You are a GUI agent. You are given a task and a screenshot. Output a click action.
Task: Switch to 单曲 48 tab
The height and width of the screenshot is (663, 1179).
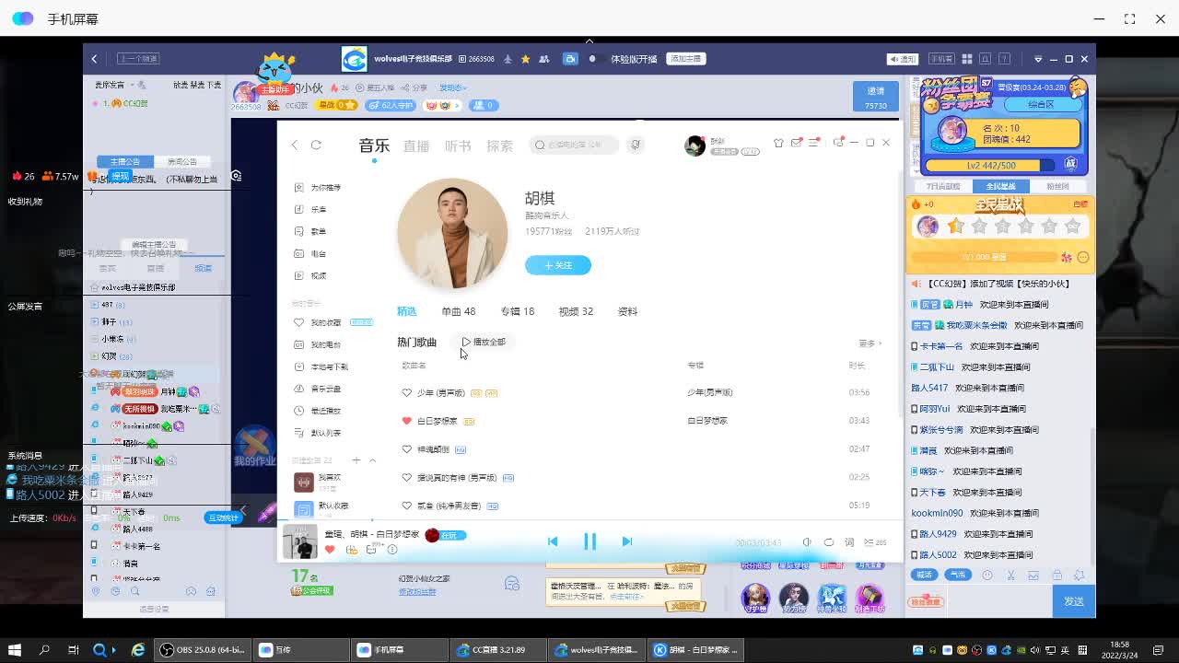459,311
